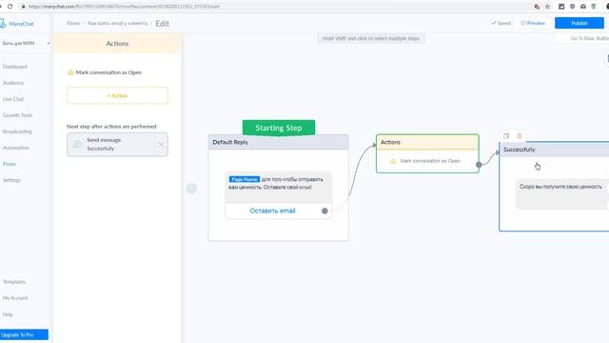Open the account switcher dropdown Боты для МЛМ
Viewport: 609px width, 343px height.
click(26, 43)
